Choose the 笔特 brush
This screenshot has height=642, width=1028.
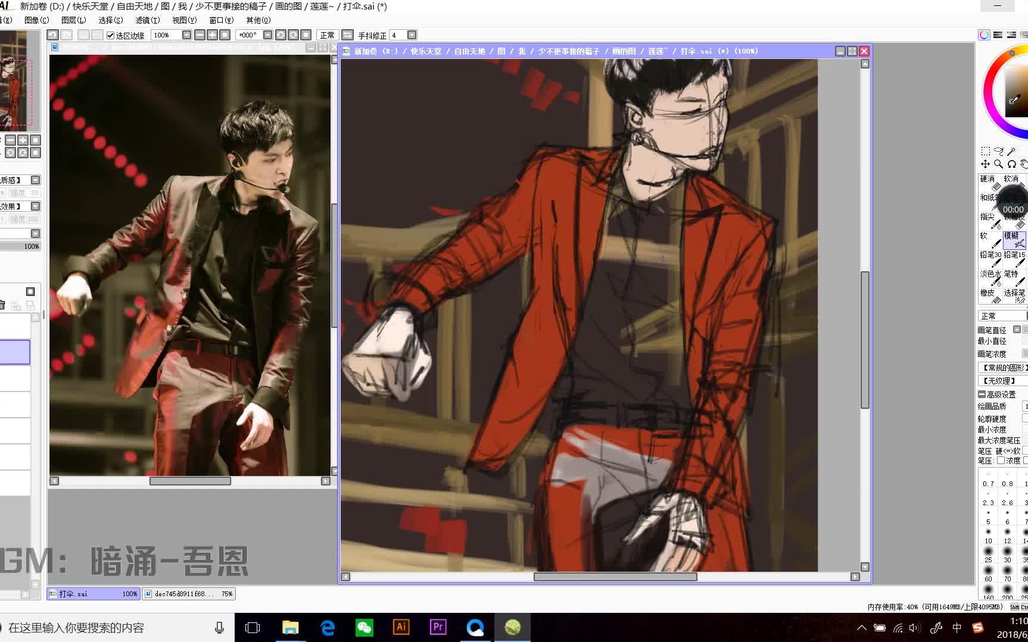[1014, 278]
